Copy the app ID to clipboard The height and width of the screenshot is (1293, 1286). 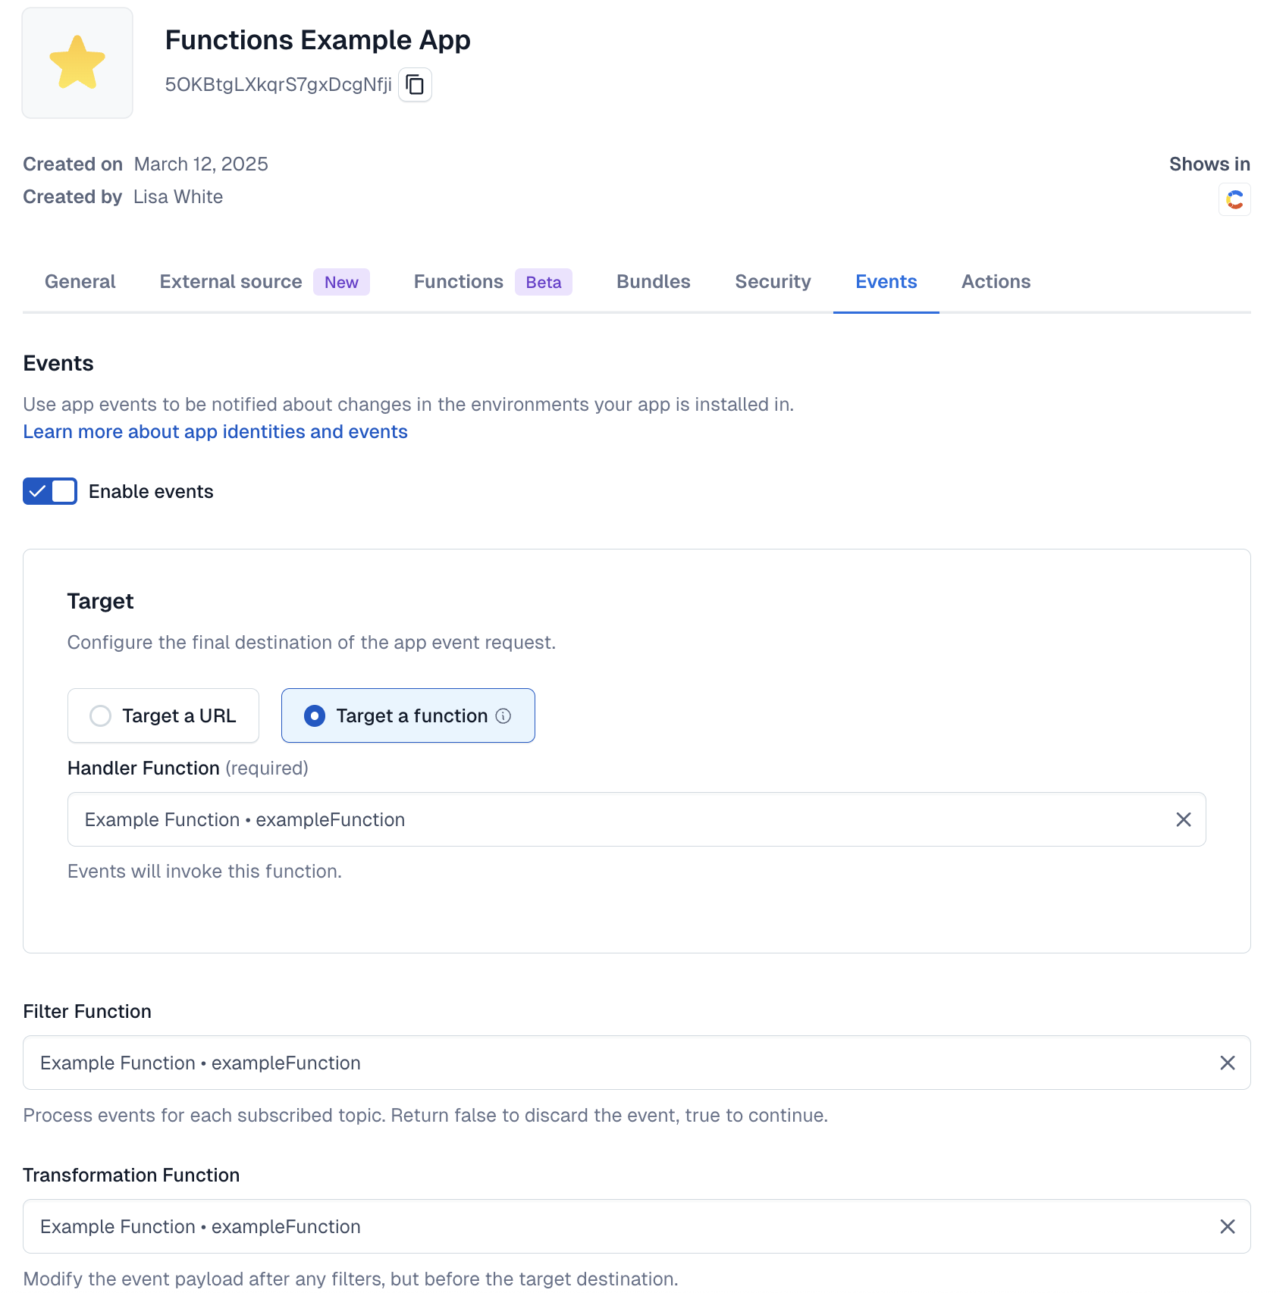click(415, 84)
